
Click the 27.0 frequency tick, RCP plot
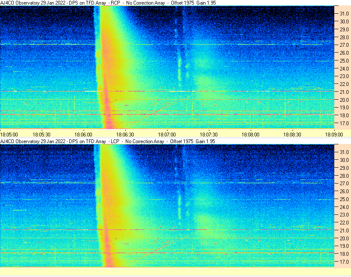(x=344, y=45)
